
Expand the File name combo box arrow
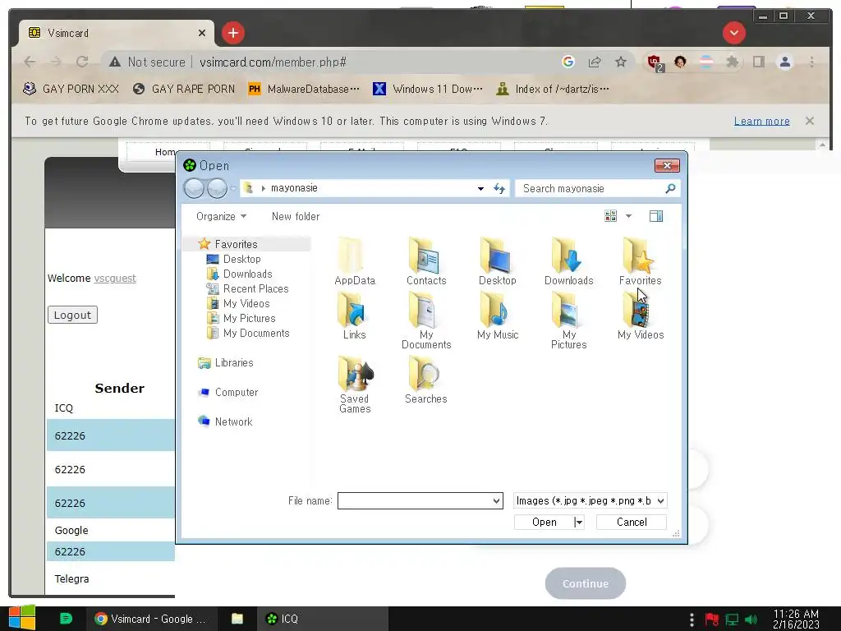click(x=497, y=500)
